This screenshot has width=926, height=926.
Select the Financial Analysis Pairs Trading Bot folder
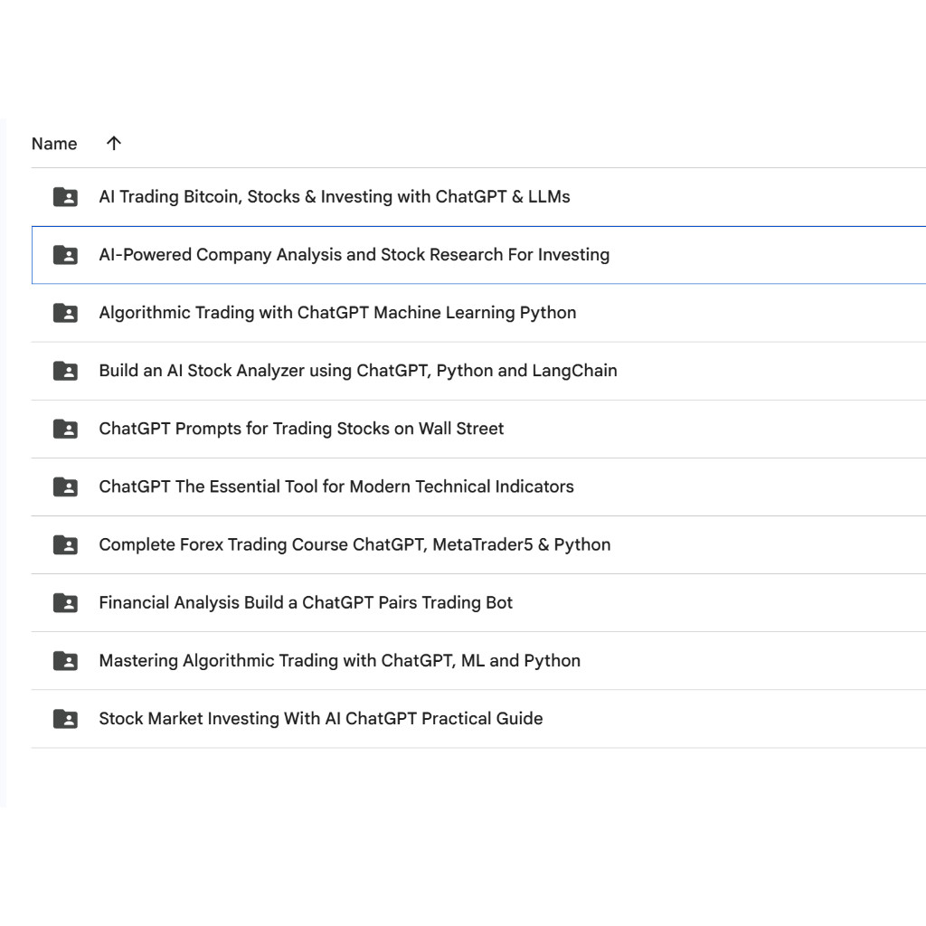(306, 602)
